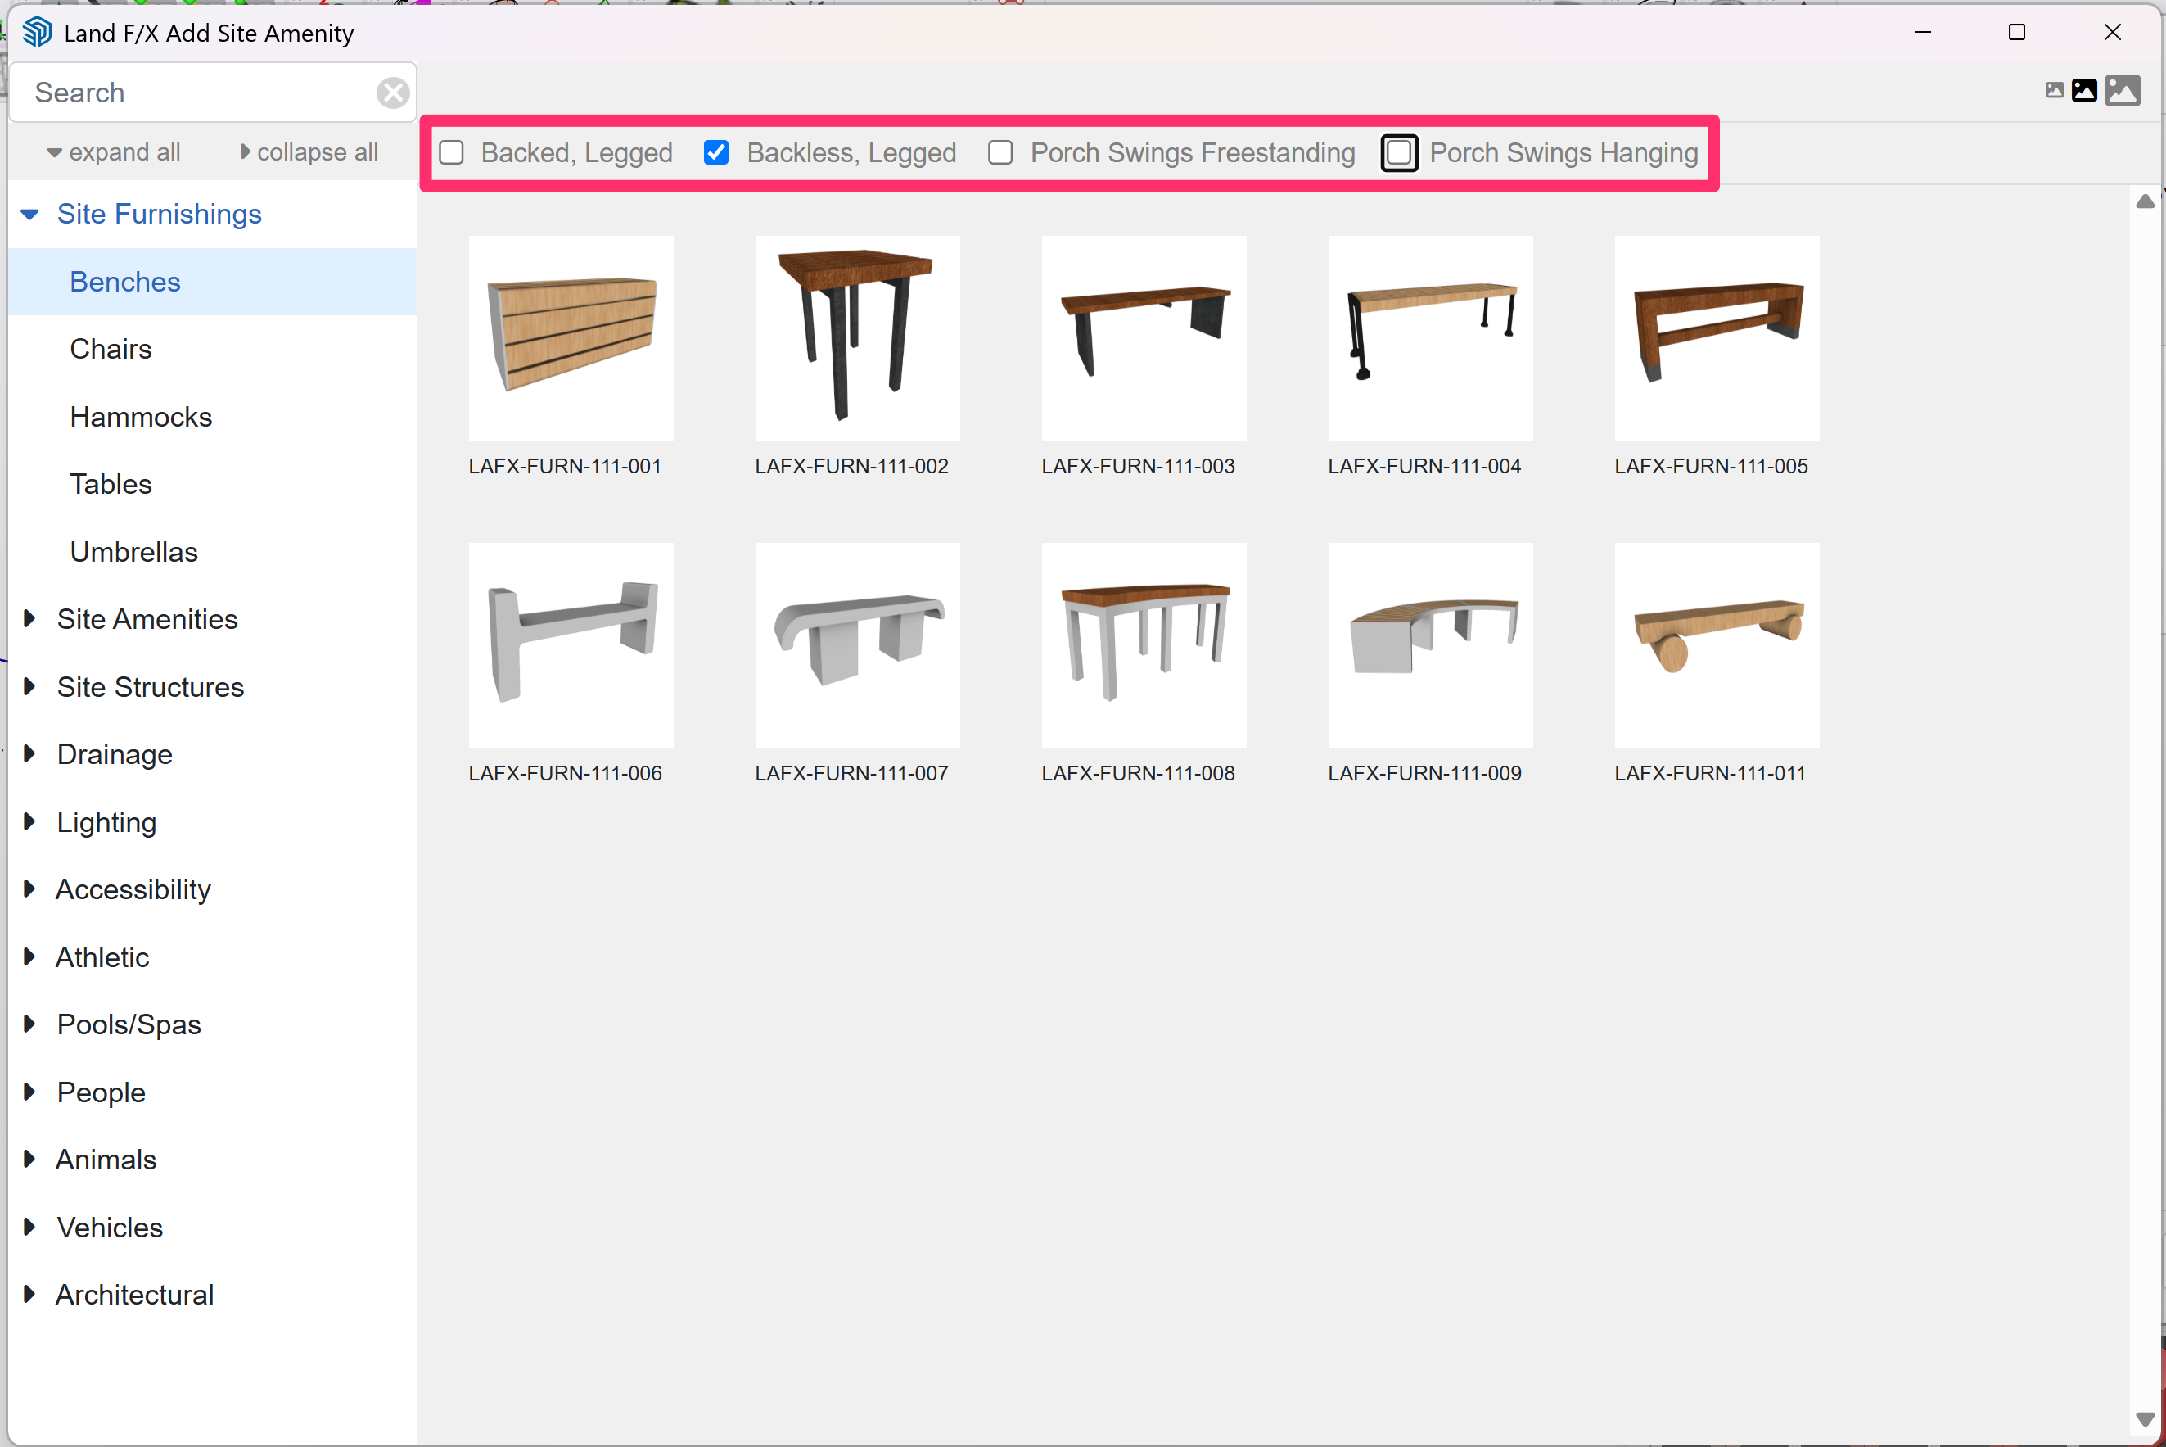Tick Porch Swings Hanging checkbox
This screenshot has width=2166, height=1447.
(1398, 152)
